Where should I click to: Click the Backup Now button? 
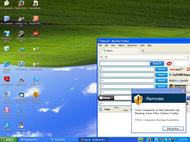point(173,128)
